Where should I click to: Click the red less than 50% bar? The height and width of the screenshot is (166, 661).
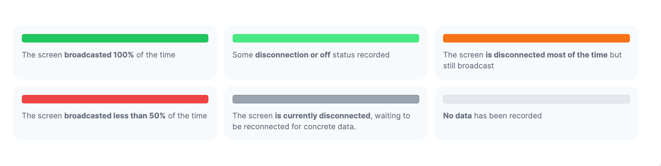115,99
